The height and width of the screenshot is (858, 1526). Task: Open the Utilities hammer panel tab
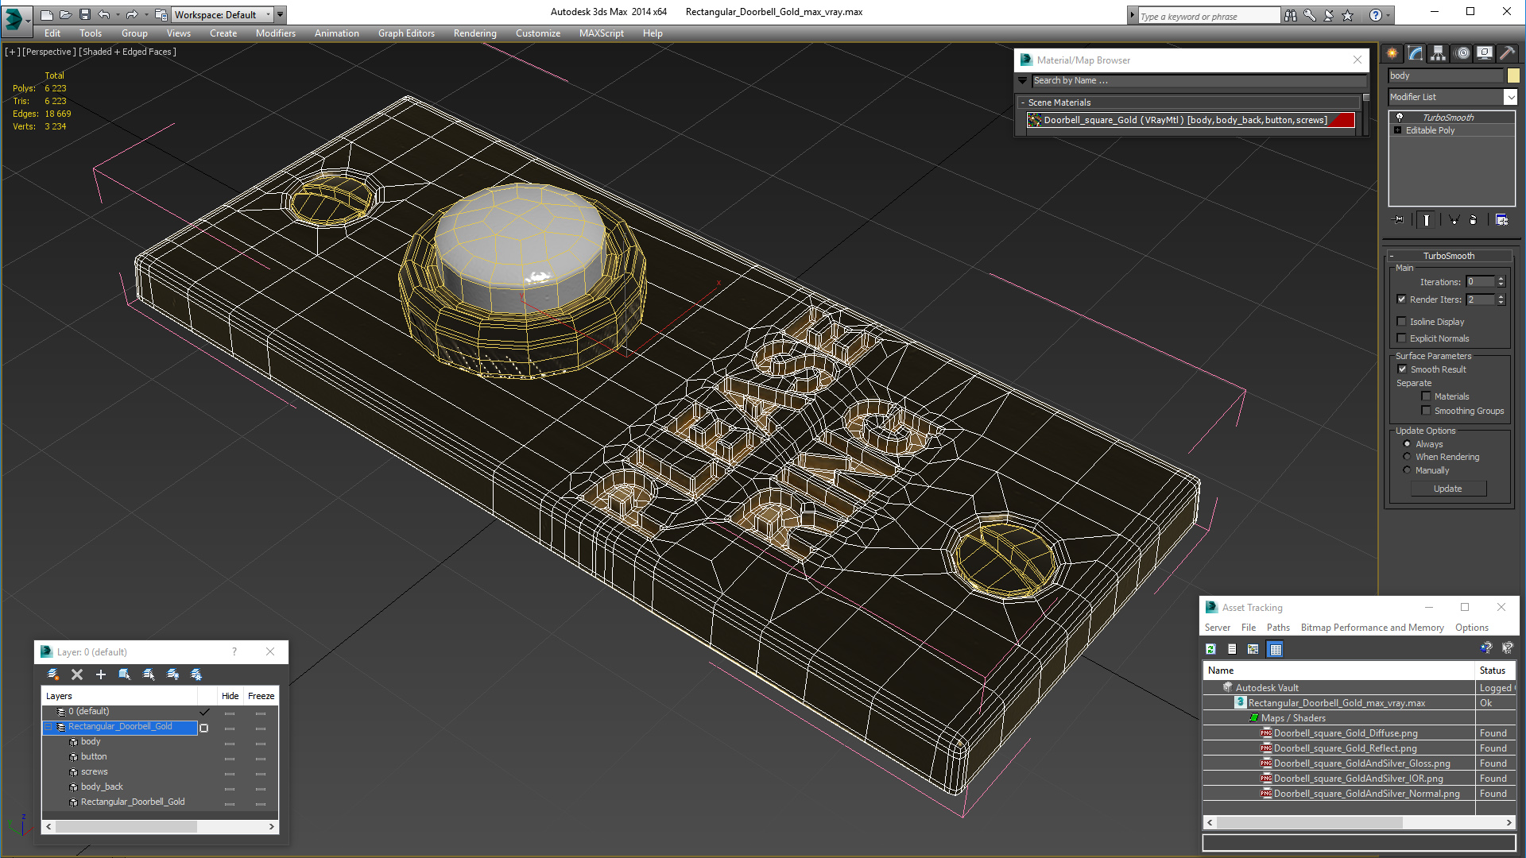pos(1507,53)
